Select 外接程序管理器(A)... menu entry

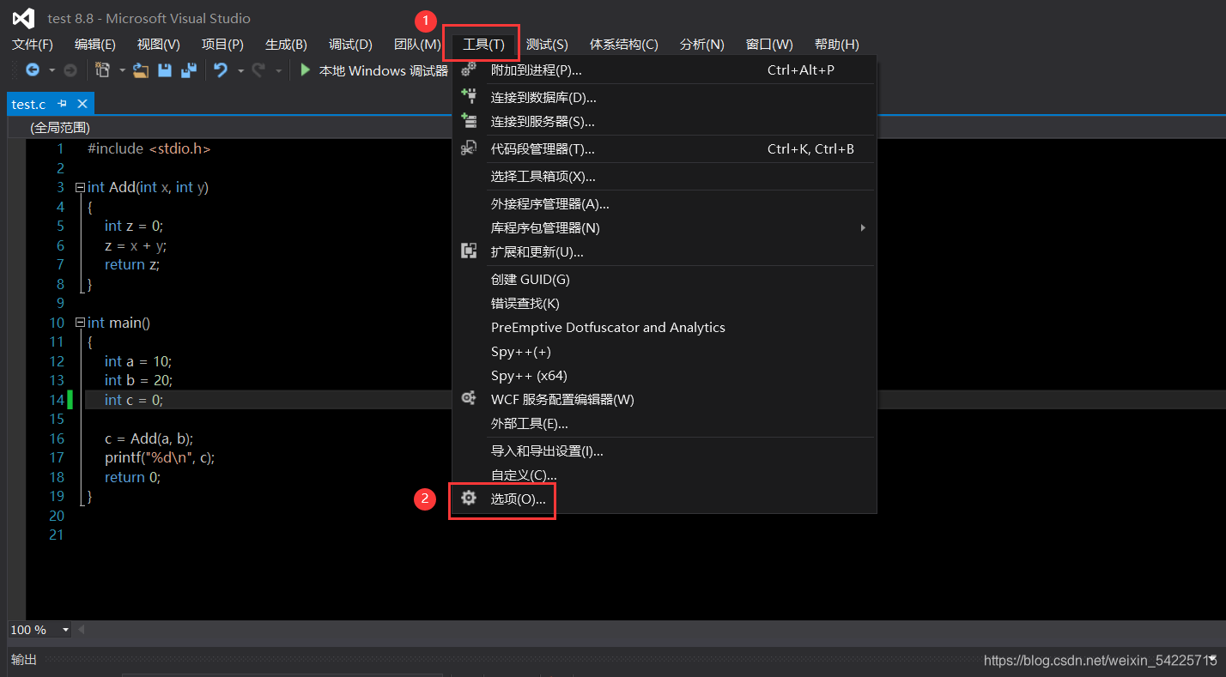pos(665,204)
